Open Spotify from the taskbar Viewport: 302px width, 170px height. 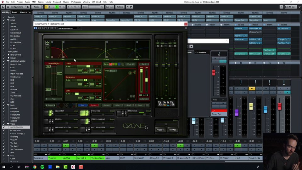[42, 167]
